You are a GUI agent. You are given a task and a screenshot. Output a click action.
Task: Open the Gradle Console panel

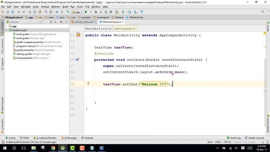pos(254,138)
